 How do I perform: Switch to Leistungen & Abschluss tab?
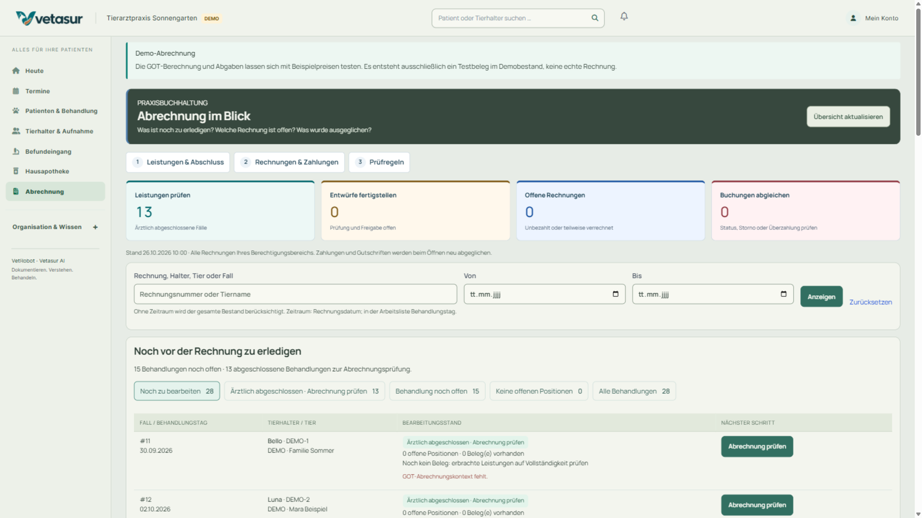(x=178, y=162)
